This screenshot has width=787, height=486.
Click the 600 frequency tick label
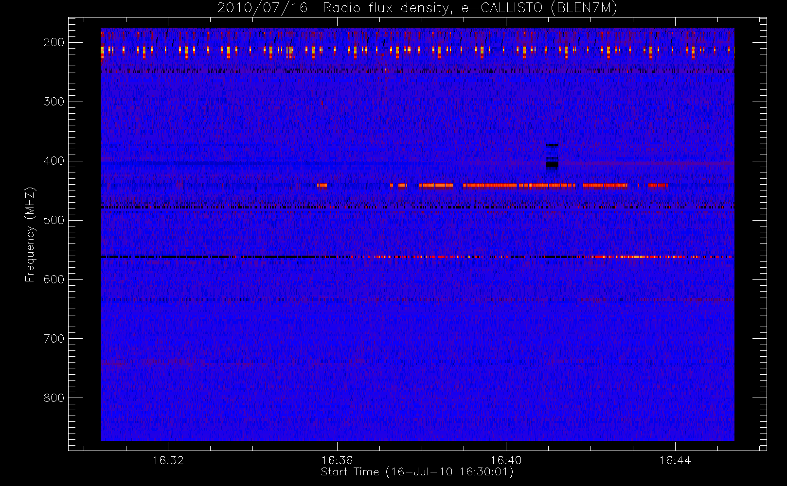(54, 279)
